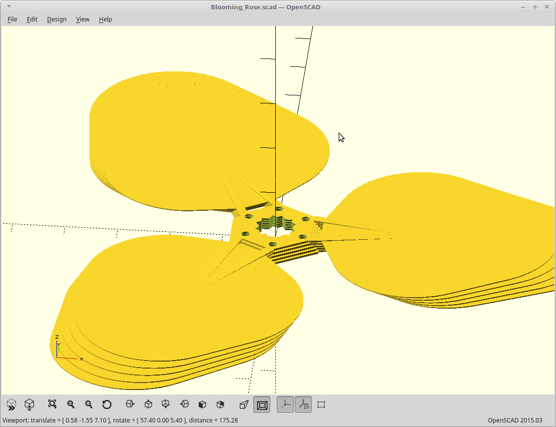The width and height of the screenshot is (556, 427).
Task: Maximize the OpenSCAD window
Action: 535,6
